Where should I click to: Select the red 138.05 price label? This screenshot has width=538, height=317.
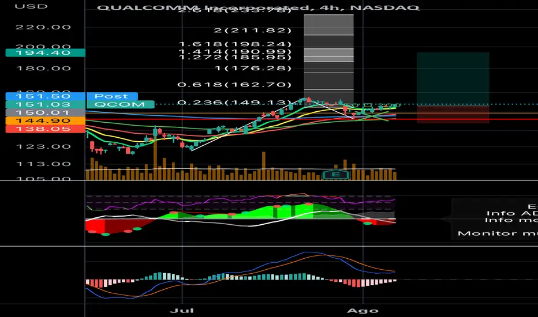45,129
